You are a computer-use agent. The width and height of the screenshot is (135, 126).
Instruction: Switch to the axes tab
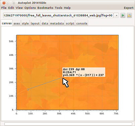point(17,23)
